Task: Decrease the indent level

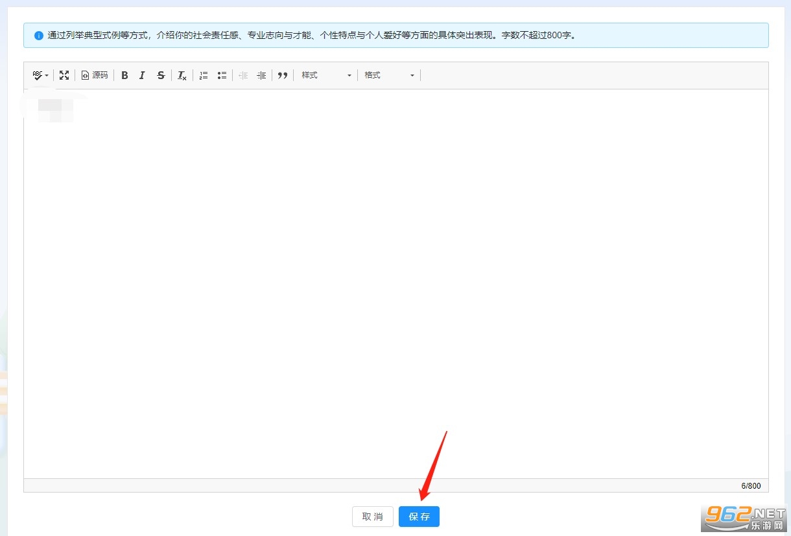Action: [243, 75]
